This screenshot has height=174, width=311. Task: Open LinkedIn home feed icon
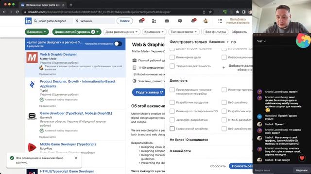tap(141, 21)
